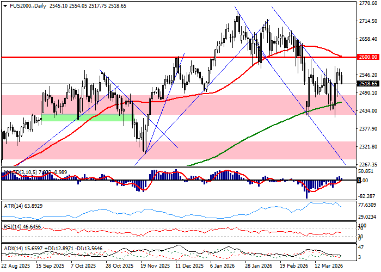Screen dimensions: 381x272
Task: Click the ATR(14) indicator label
Action: pyautogui.click(x=14, y=207)
